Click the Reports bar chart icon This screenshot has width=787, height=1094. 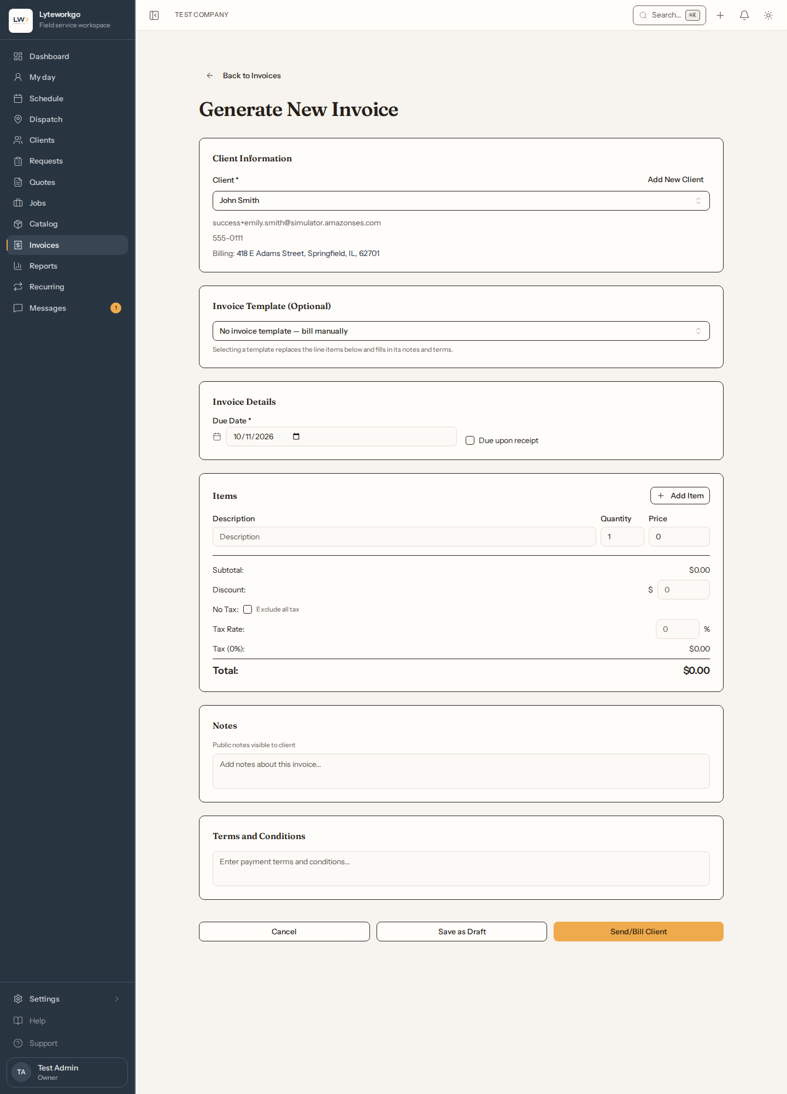(x=18, y=266)
